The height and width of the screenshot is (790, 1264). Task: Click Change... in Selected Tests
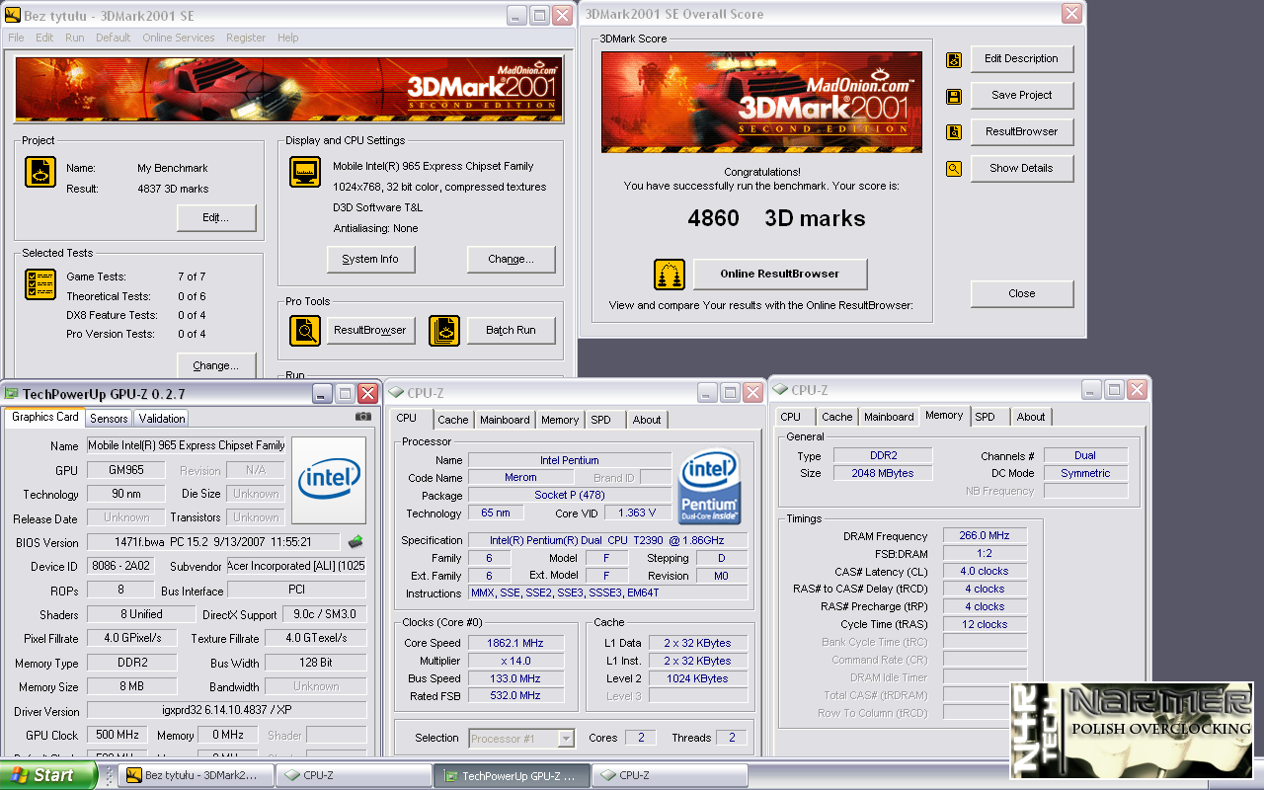[x=216, y=365]
